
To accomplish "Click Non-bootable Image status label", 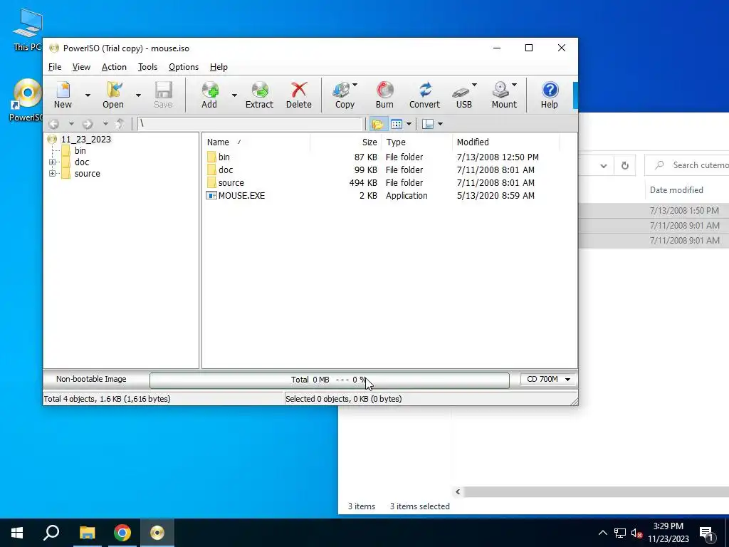I will pyautogui.click(x=91, y=379).
